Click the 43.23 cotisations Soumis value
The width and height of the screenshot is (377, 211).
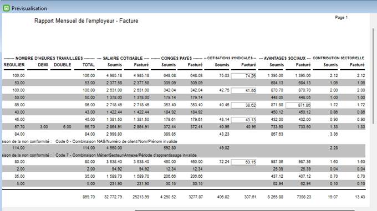coord(224,134)
